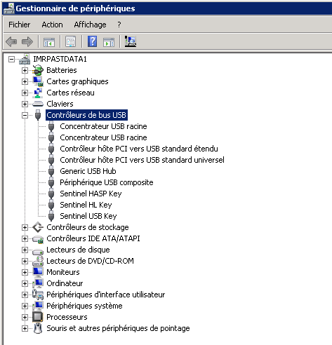This screenshot has width=332, height=345.
Task: Click the show/hide action pane icon
Action: tap(109, 42)
